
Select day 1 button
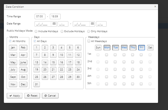click(x=37, y=48)
